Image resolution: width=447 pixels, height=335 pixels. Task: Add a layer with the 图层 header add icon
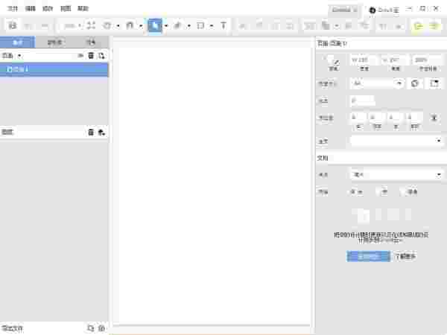point(102,133)
